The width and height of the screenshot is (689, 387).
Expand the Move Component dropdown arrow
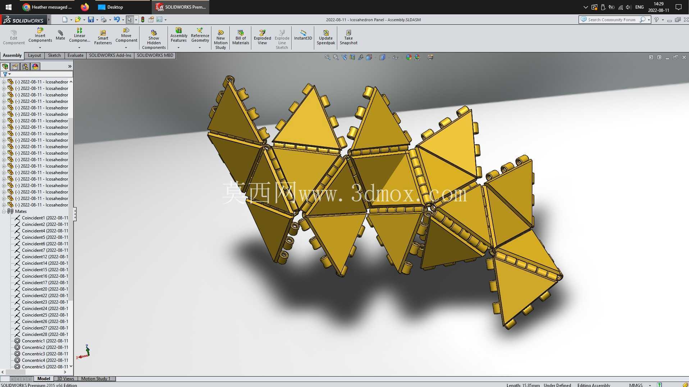pyautogui.click(x=126, y=47)
